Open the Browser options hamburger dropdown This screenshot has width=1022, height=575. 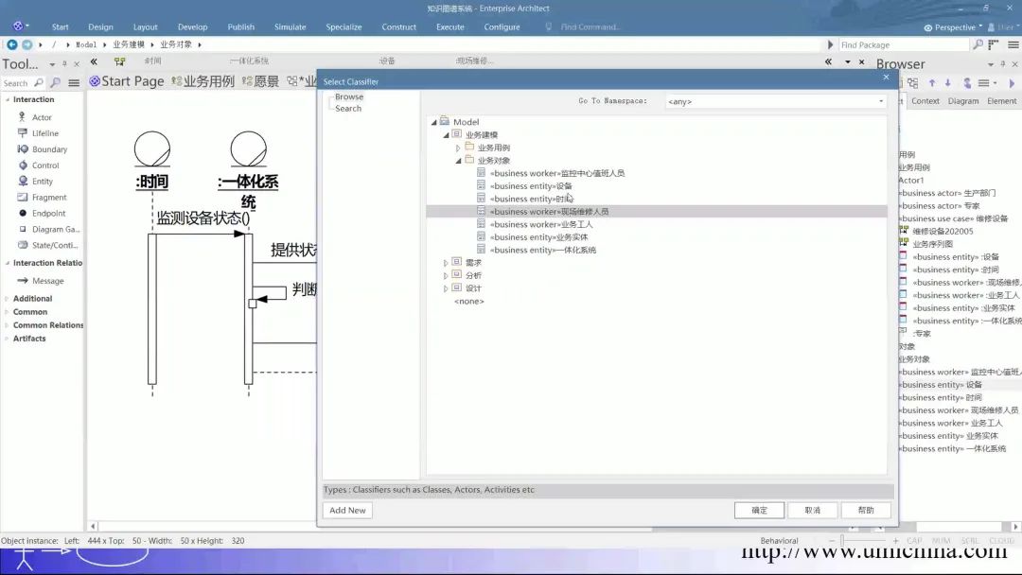[x=987, y=82]
